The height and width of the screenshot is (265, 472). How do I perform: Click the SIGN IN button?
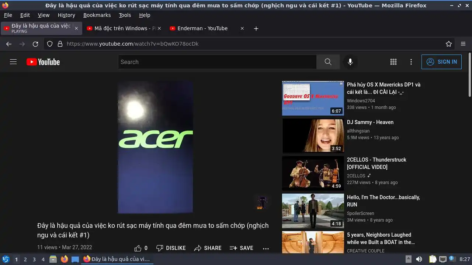click(441, 62)
